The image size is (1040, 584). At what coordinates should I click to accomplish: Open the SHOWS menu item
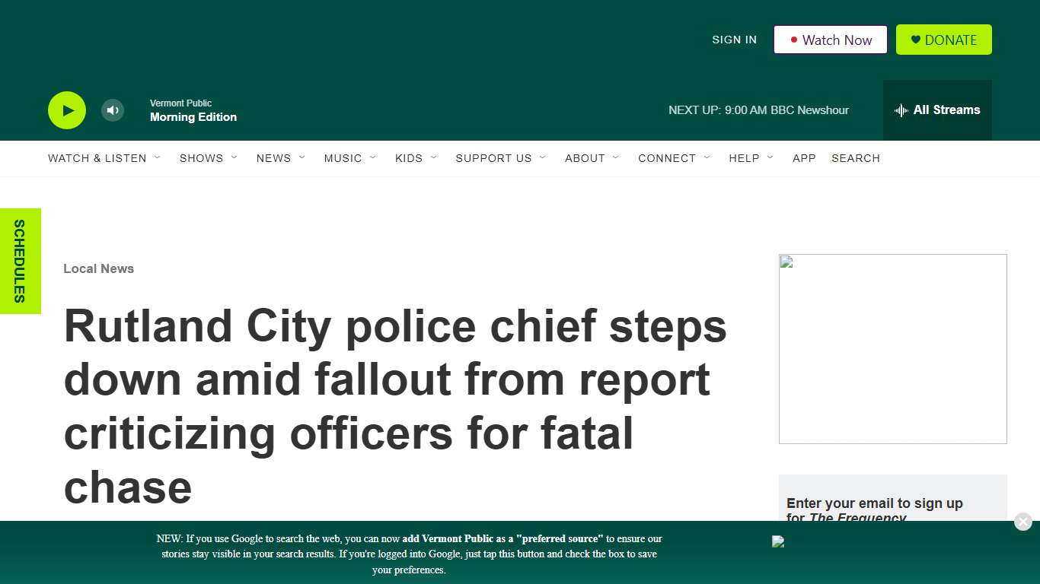click(x=201, y=158)
